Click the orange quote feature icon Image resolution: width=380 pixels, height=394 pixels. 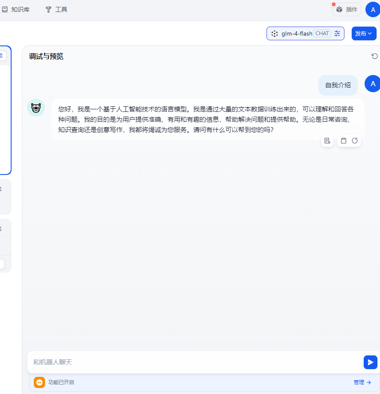pyautogui.click(x=39, y=382)
